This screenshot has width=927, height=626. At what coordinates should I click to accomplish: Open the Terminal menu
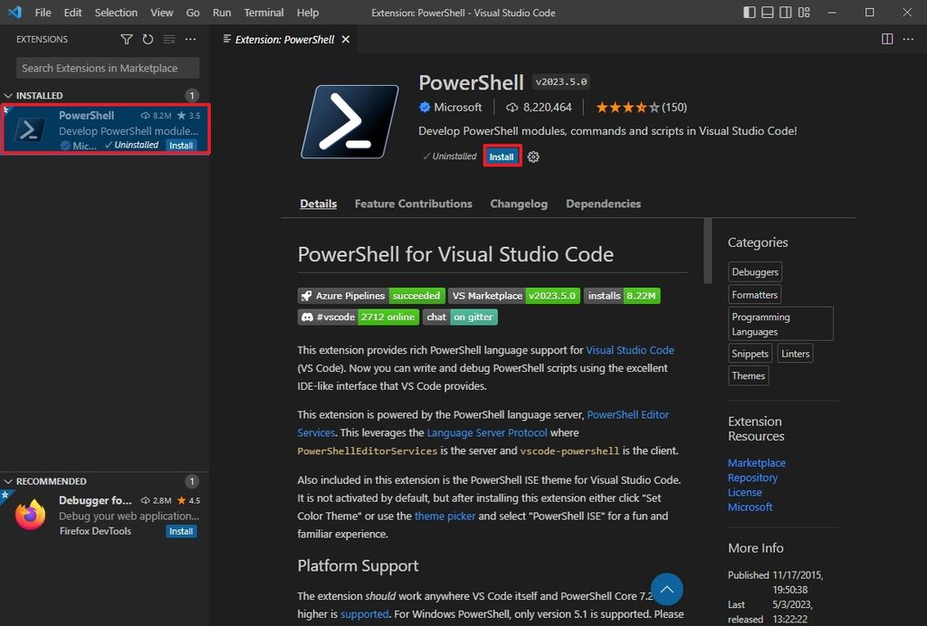263,13
